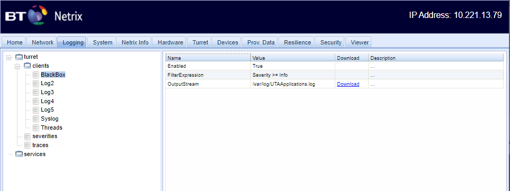Select BlackBox in the tree
The image size is (510, 191).
pos(53,75)
